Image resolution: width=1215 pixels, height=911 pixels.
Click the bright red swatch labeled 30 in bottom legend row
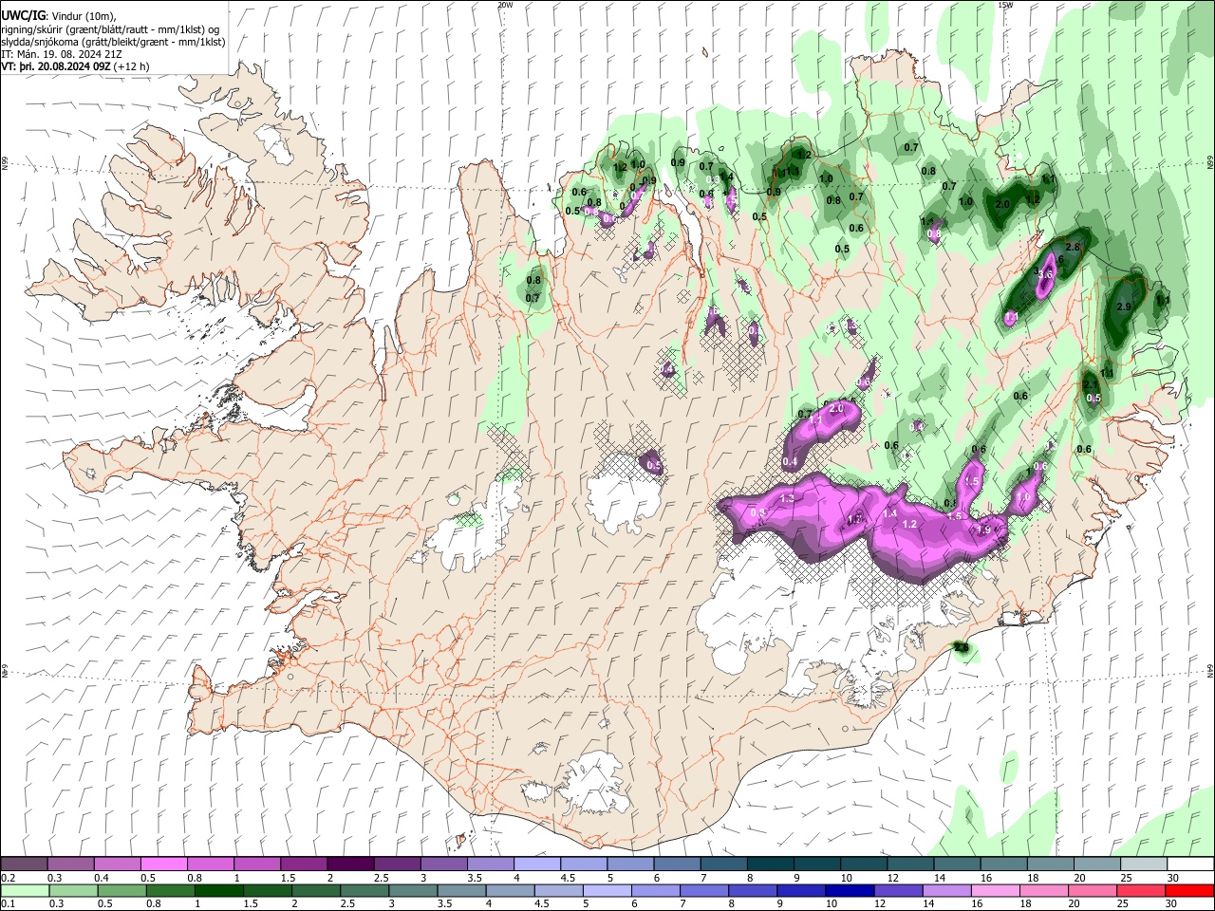click(x=1189, y=890)
